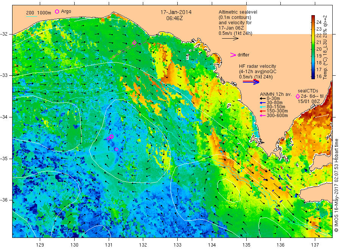Click the 'drifter' legend text

(243, 55)
